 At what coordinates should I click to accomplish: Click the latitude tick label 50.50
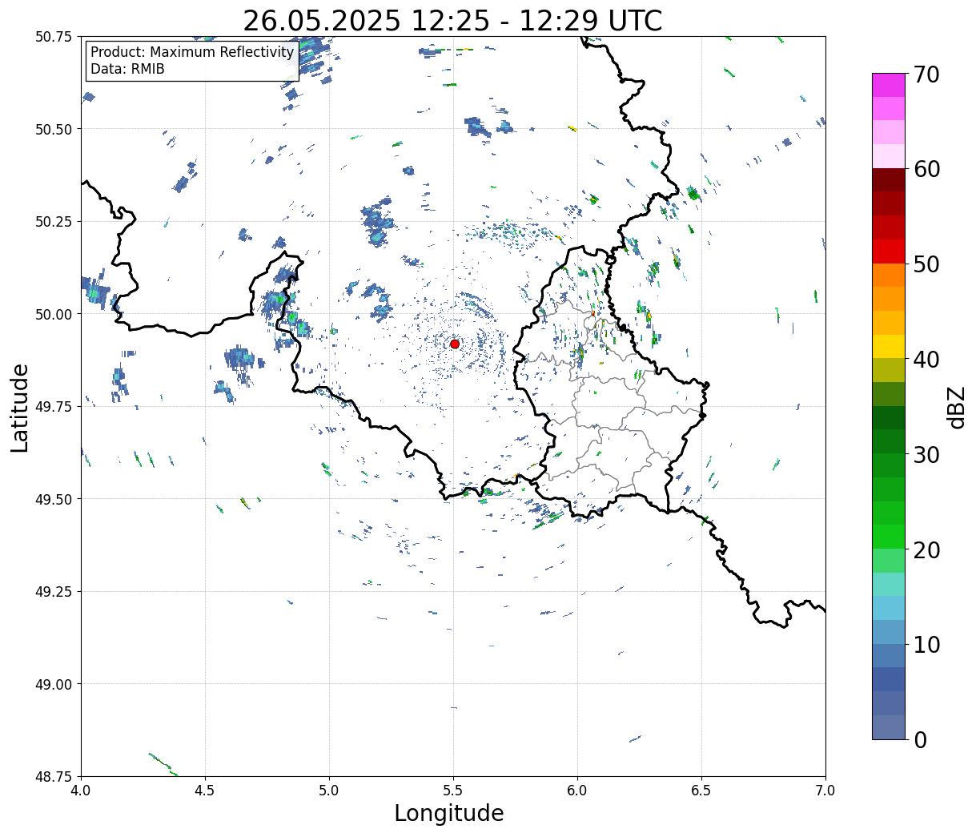tap(54, 129)
